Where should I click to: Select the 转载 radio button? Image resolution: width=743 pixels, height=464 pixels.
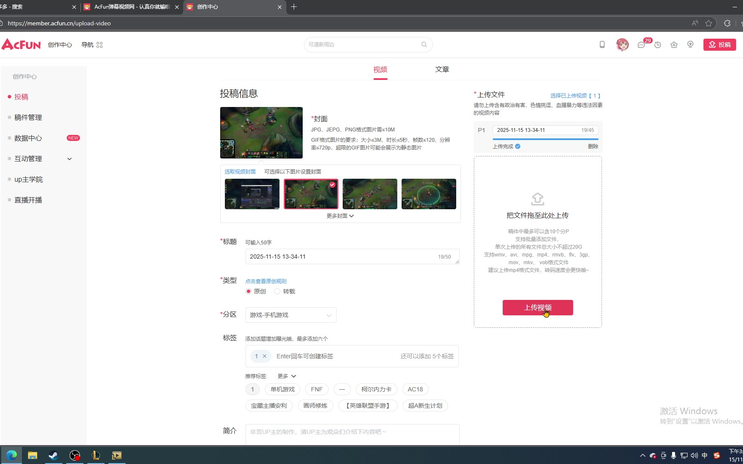coord(277,291)
